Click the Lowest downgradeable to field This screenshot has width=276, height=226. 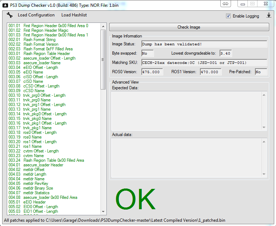coord(226,53)
